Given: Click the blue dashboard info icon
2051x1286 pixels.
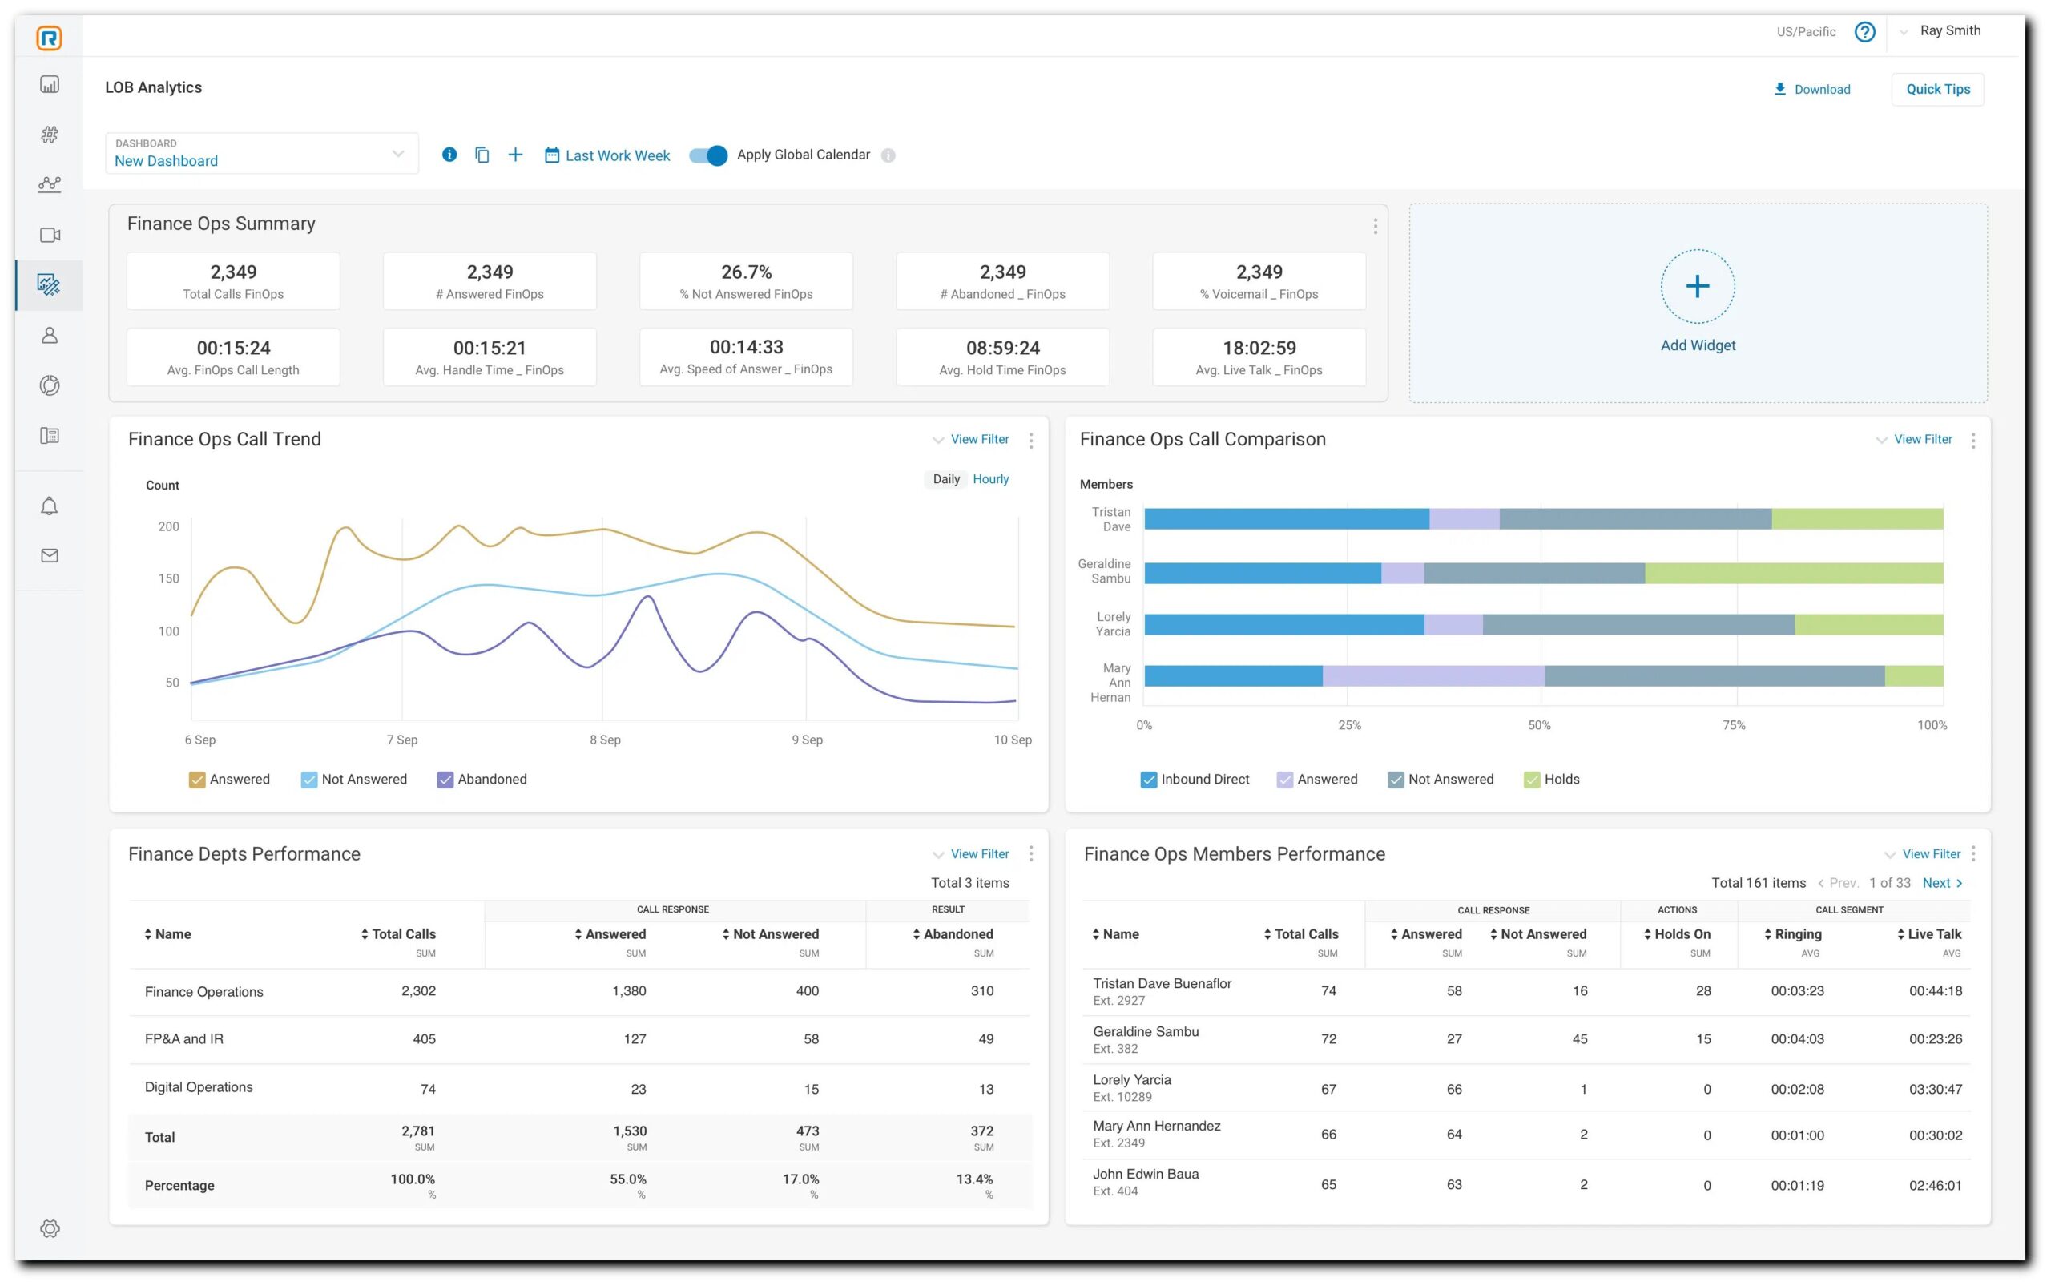Looking at the screenshot, I should coord(449,155).
